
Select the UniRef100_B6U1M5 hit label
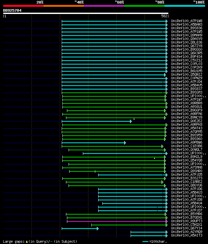pos(187,71)
